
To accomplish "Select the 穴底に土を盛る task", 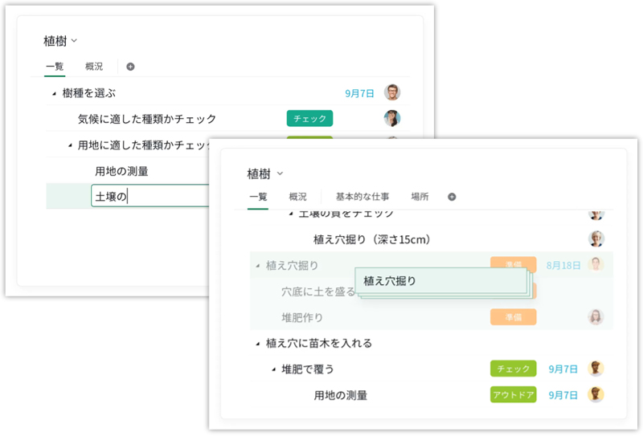I will (x=317, y=291).
